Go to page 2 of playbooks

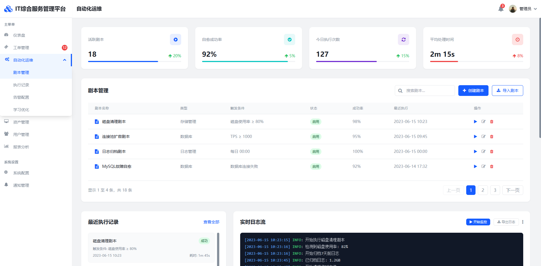[483, 190]
